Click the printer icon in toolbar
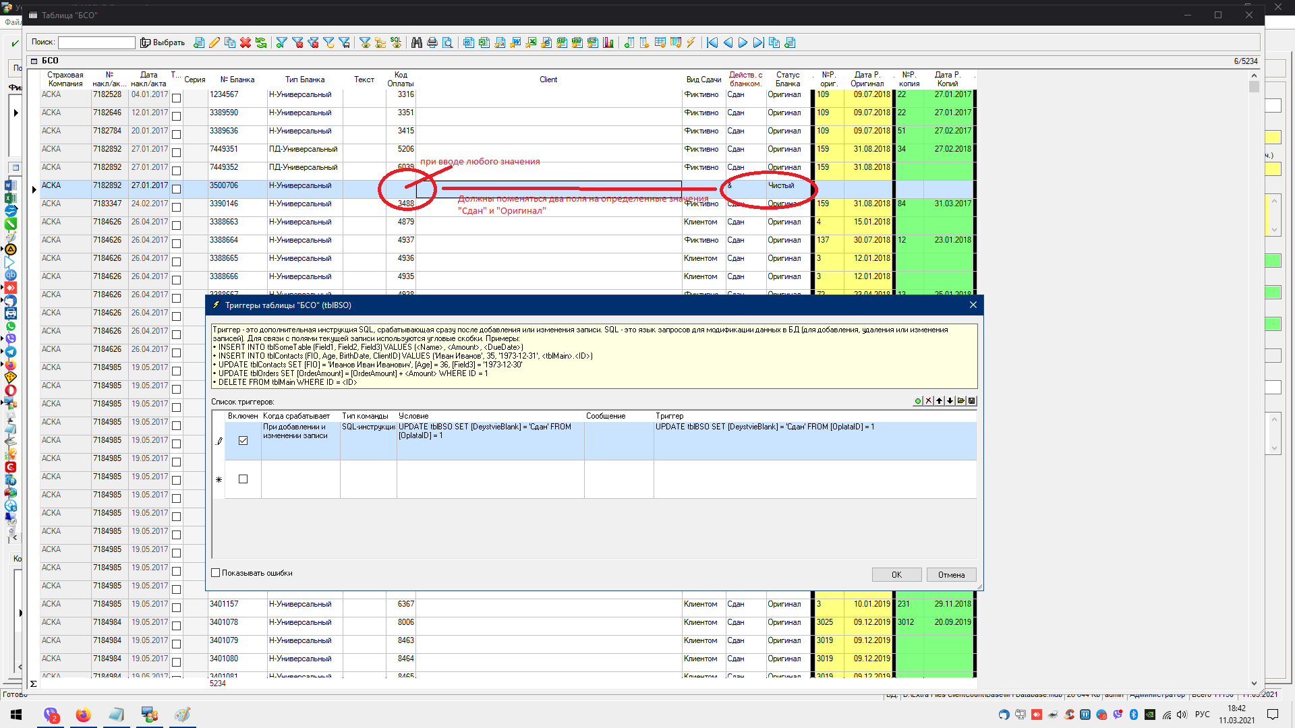Image resolution: width=1295 pixels, height=728 pixels. [432, 42]
